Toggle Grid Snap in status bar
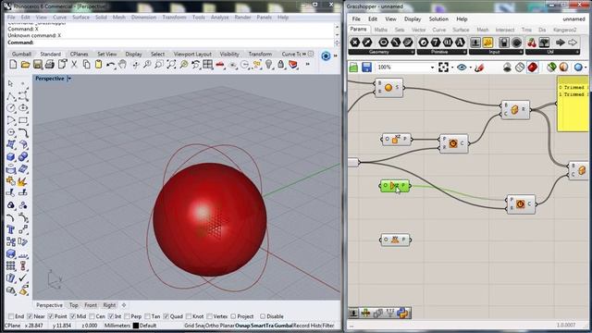 pyautogui.click(x=195, y=326)
